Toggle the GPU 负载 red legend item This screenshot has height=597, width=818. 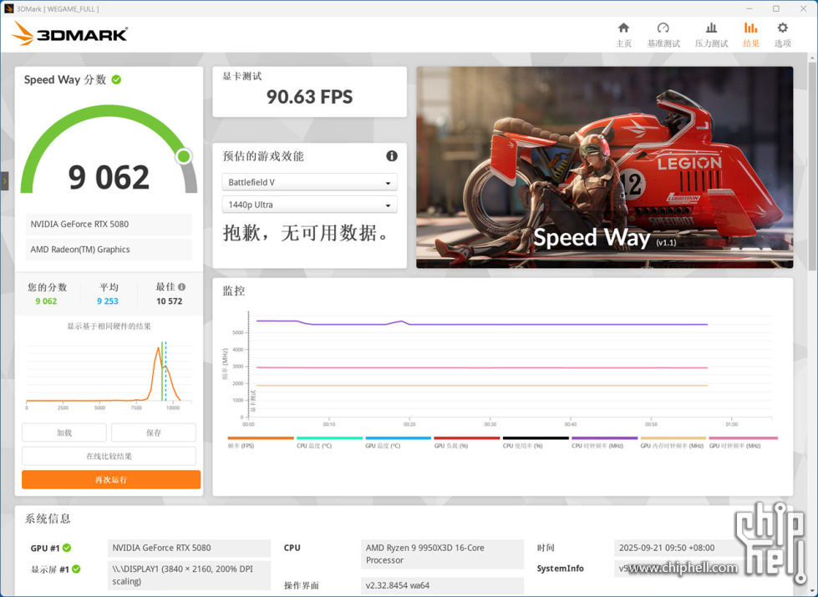point(467,443)
